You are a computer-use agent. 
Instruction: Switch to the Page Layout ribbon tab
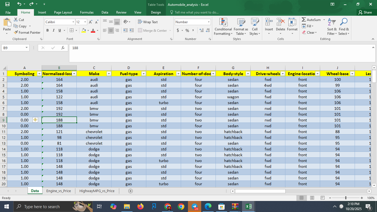[x=63, y=12]
